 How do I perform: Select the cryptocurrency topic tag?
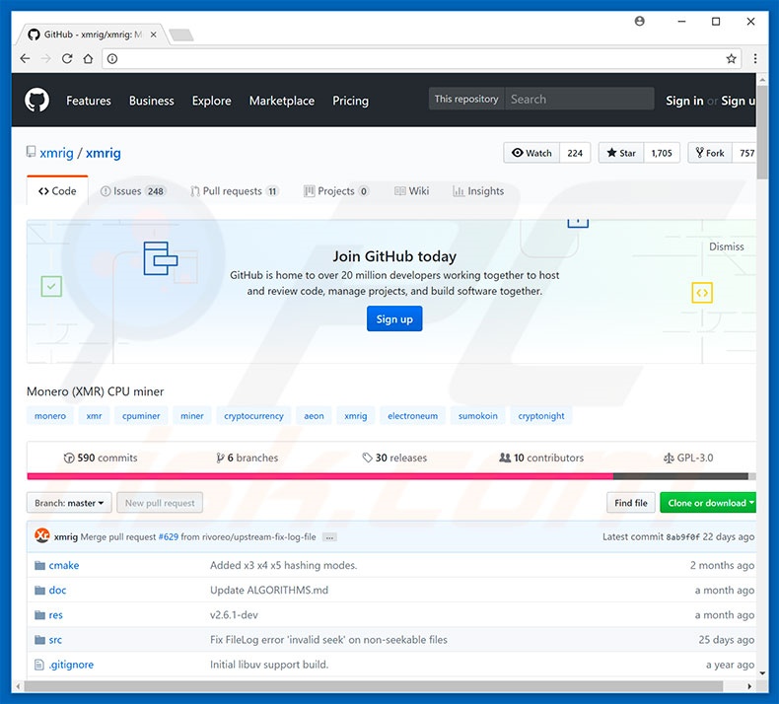[x=253, y=416]
